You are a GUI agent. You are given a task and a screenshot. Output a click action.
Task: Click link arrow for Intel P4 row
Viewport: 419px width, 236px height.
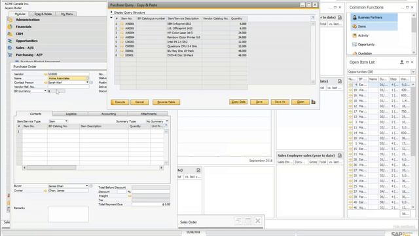point(122,42)
